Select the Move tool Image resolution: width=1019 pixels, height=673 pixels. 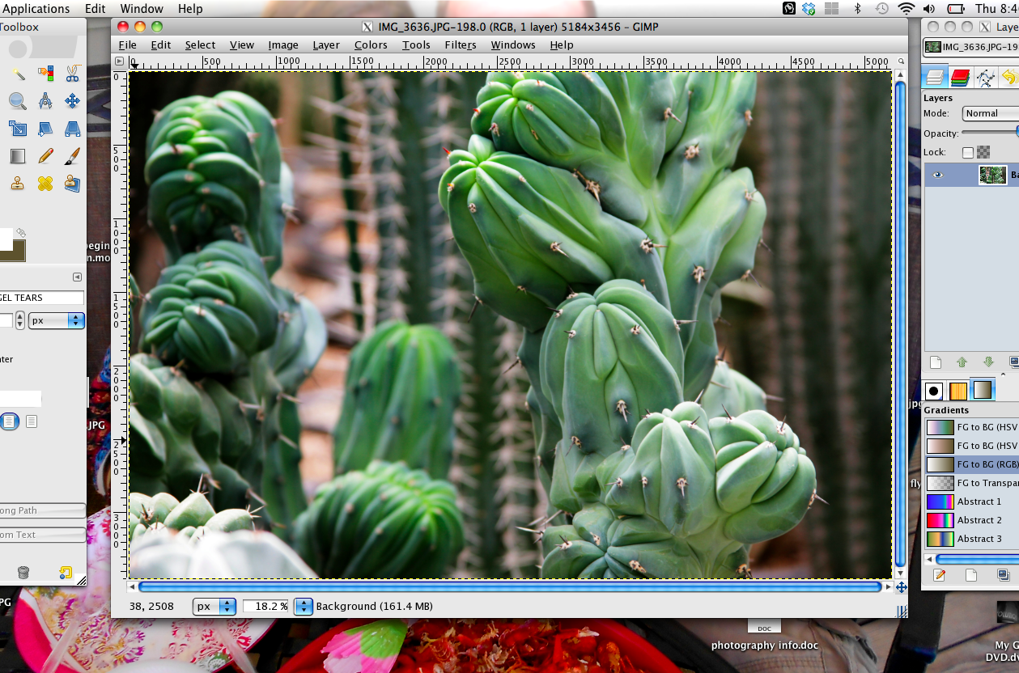tap(72, 101)
